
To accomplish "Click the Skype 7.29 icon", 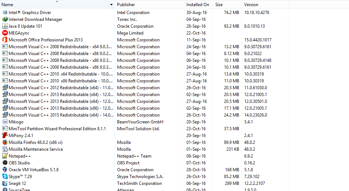I will click(x=5, y=176).
